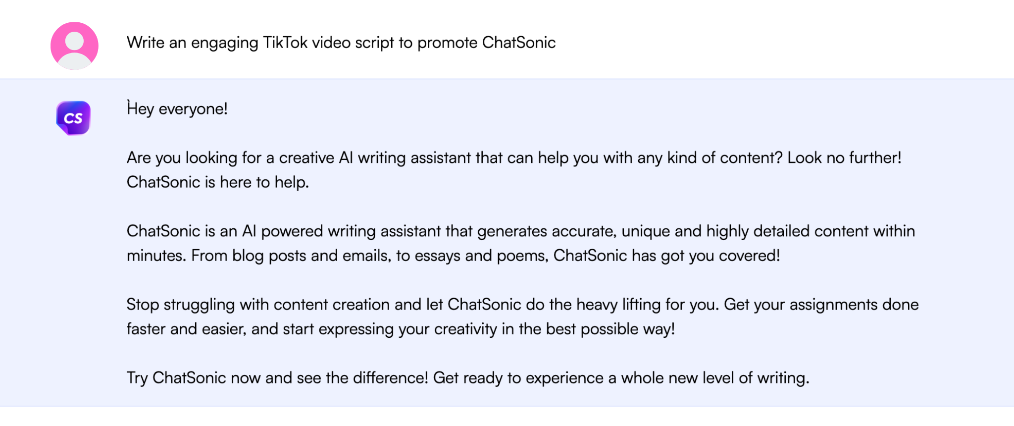Select the "ChatSonic is here to help." line
The width and height of the screenshot is (1014, 426).
[x=218, y=182]
